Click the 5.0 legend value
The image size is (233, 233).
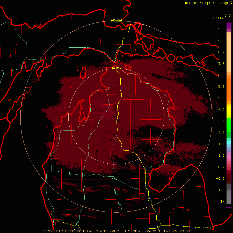click(x=221, y=98)
